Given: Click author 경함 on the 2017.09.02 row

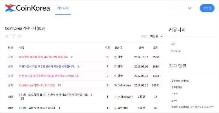Looking at the screenshot, I should (120, 67).
